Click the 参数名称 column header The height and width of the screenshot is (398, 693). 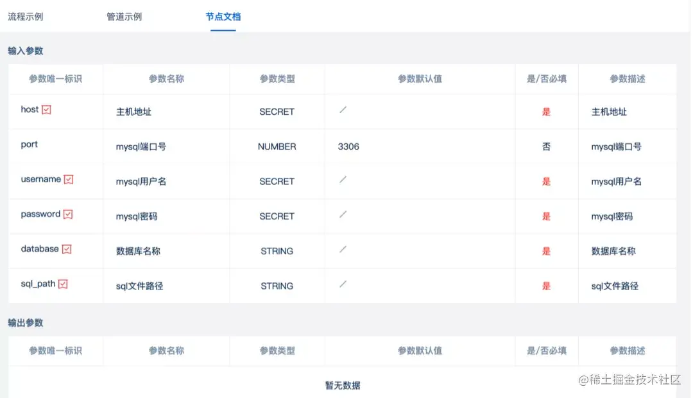click(166, 79)
